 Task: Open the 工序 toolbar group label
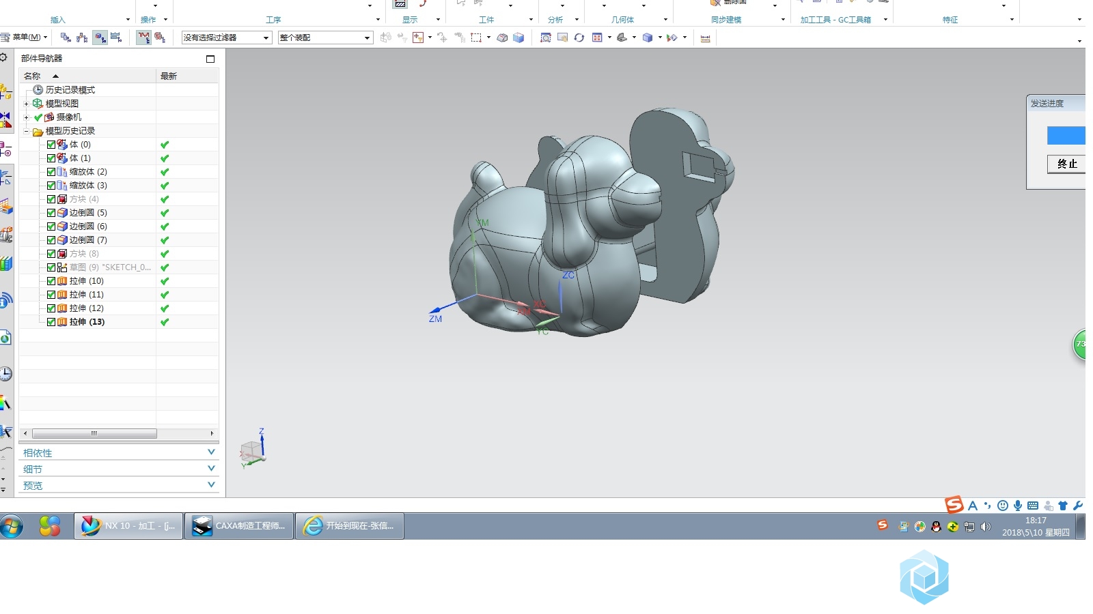(273, 20)
